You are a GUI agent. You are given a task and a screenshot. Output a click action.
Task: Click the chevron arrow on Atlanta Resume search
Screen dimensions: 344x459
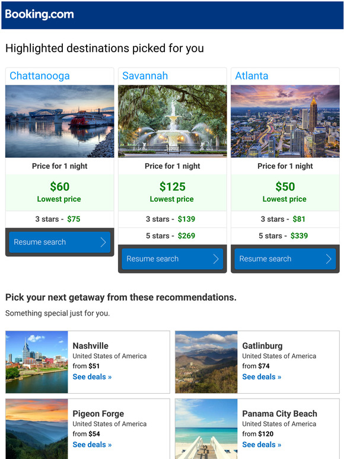point(329,259)
